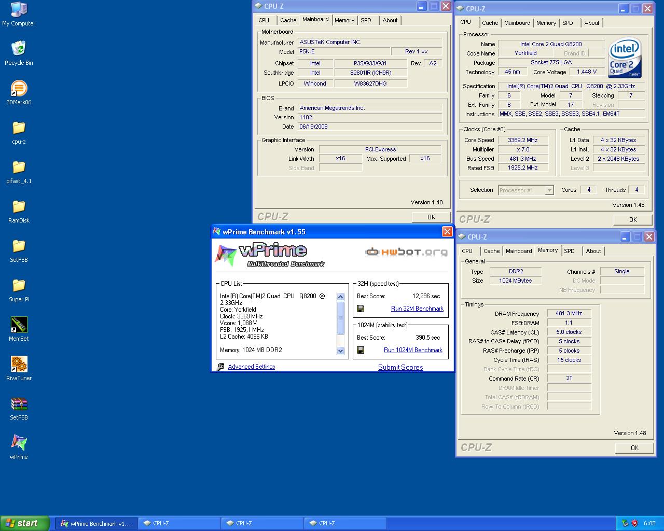Viewport: 664px width, 531px height.
Task: Click the taskbar clock showing 6:05
Action: click(649, 523)
